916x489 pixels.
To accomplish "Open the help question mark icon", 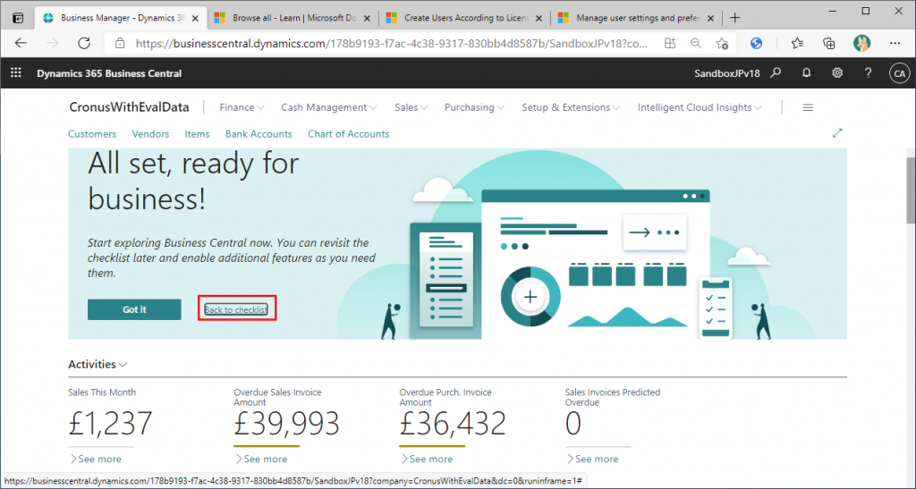I will tap(868, 73).
